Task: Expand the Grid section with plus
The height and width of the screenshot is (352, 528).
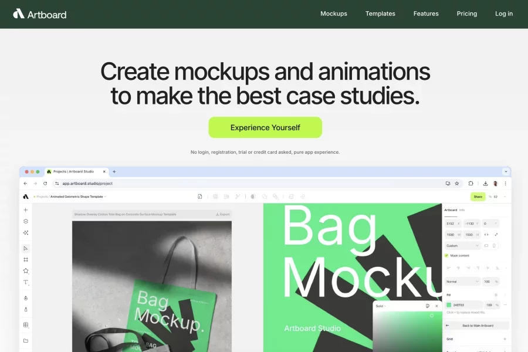Action: (x=505, y=339)
